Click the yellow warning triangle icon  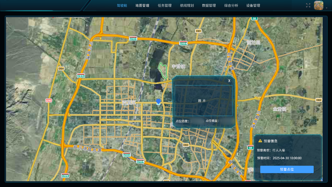coord(260,141)
